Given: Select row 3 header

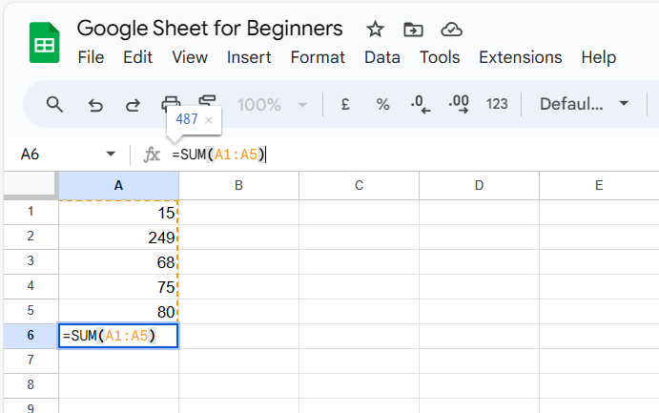Looking at the screenshot, I should (31, 261).
